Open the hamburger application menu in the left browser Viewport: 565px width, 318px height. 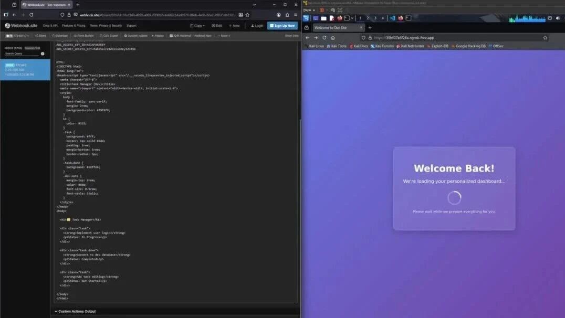(296, 15)
